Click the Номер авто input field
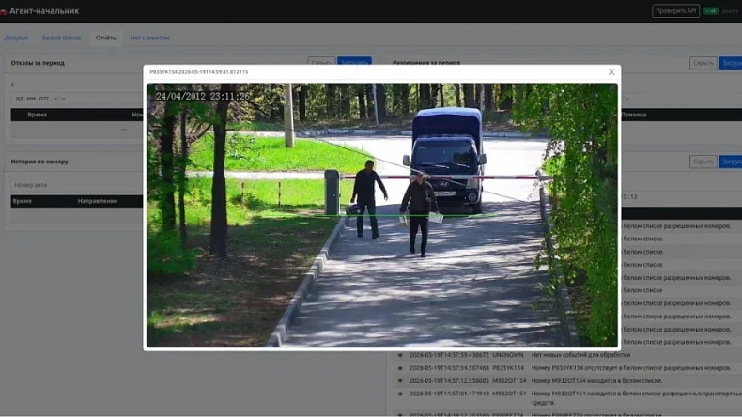The width and height of the screenshot is (742, 417). point(77,185)
